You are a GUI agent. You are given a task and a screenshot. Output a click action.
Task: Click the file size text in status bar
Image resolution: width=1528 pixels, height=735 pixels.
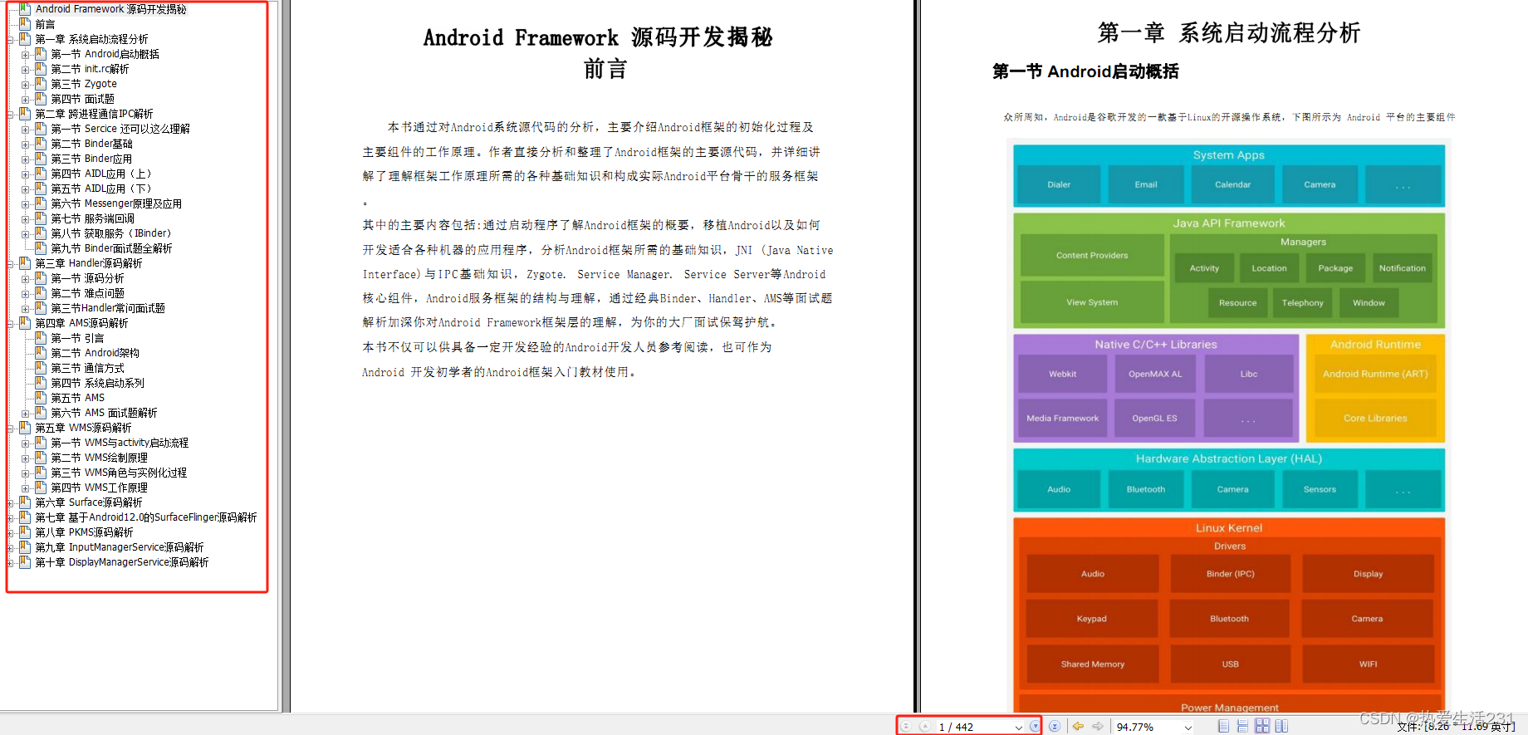pos(1456,727)
